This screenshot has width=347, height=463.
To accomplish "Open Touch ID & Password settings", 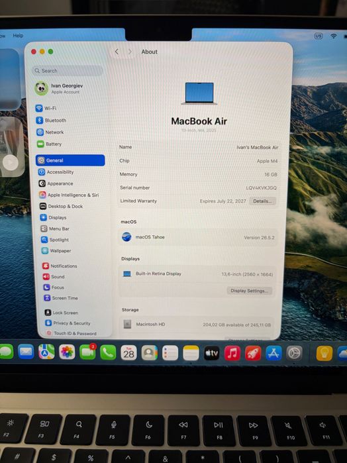I will [71, 333].
